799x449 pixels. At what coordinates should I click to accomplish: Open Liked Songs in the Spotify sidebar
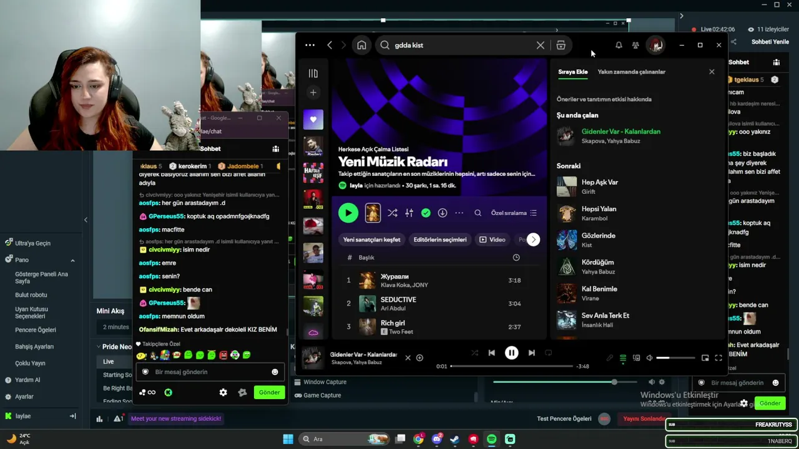[313, 119]
